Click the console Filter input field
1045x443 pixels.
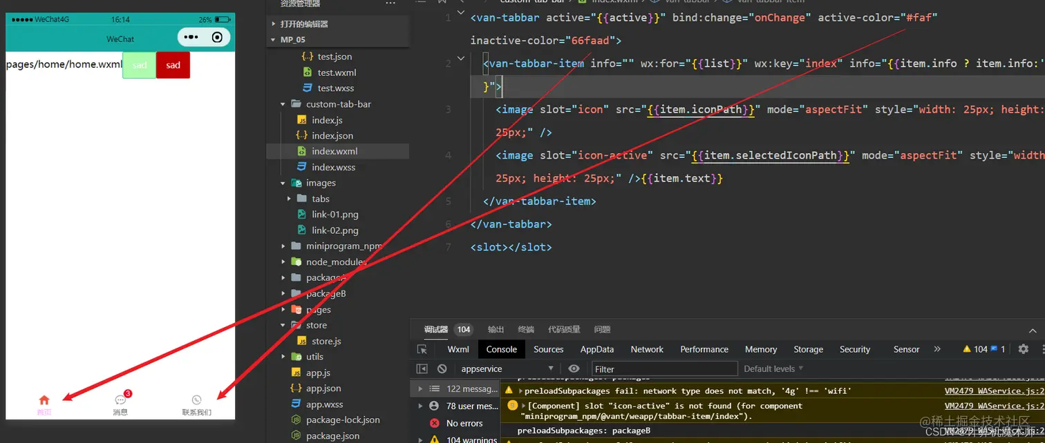664,368
